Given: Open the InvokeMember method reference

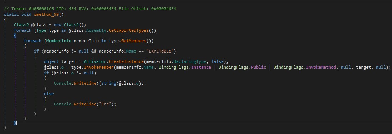Looking at the screenshot, I should tap(99, 68).
